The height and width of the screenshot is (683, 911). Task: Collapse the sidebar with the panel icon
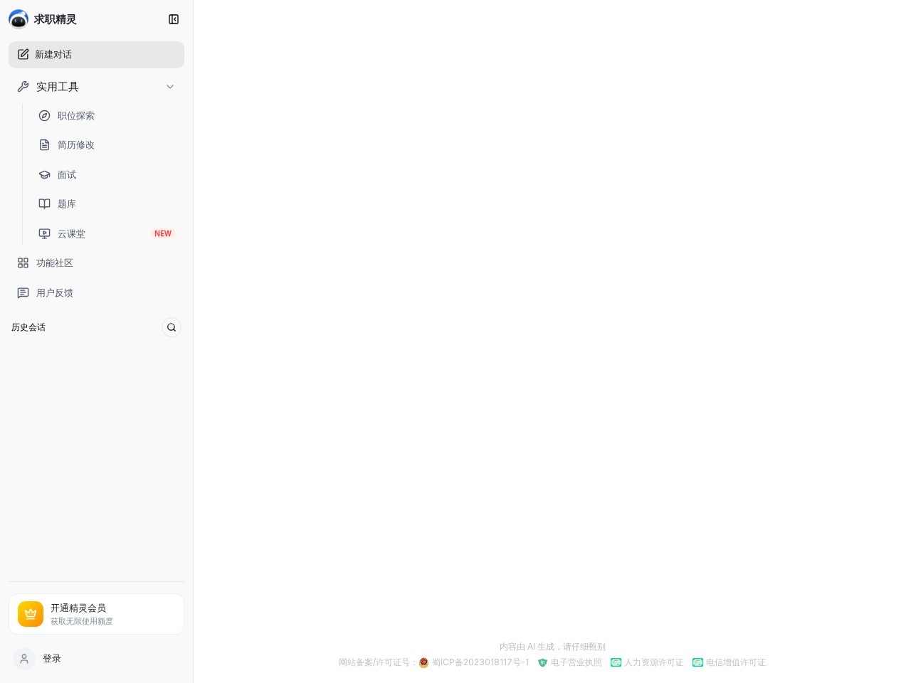click(174, 19)
